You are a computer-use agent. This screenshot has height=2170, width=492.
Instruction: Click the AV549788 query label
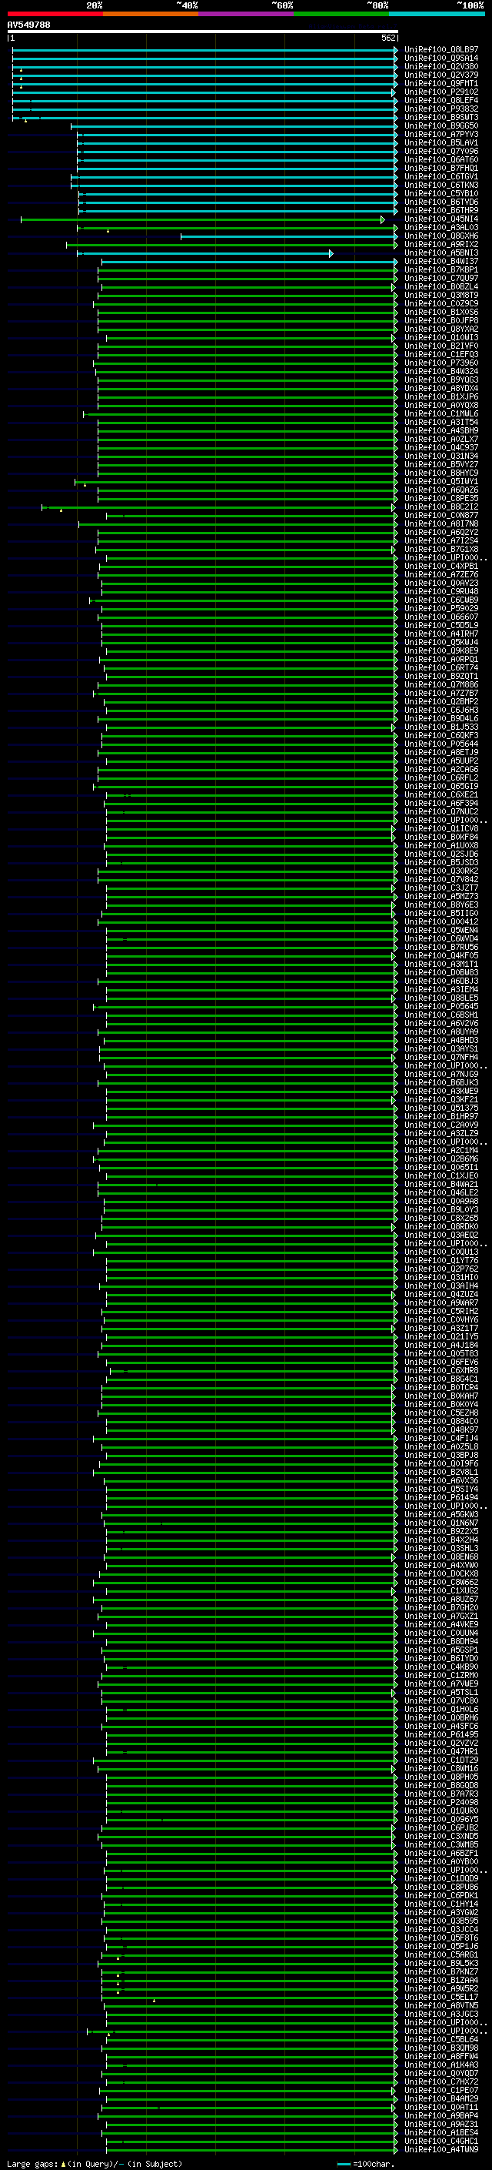tap(28, 25)
